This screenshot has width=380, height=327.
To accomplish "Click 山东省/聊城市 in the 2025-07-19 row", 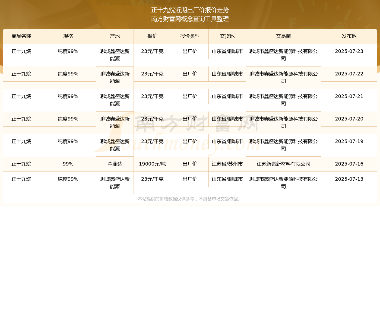I will (227, 141).
